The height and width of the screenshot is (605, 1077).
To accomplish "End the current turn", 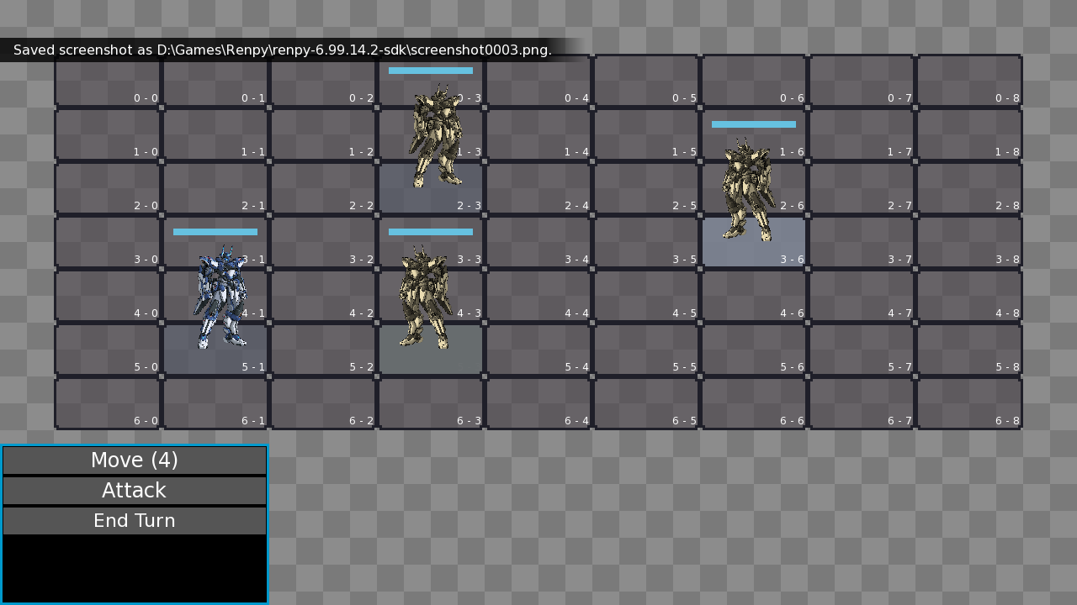I will (135, 521).
